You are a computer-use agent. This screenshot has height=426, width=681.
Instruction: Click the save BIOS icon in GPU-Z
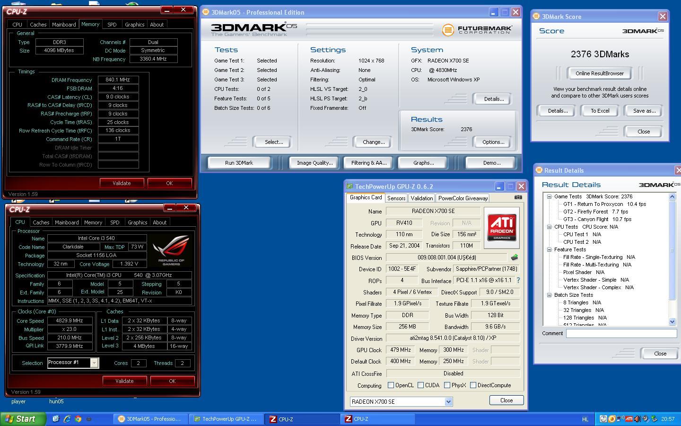[514, 257]
